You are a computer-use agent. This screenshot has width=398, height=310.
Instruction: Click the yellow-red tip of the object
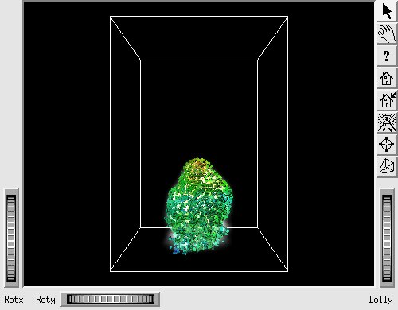197,165
